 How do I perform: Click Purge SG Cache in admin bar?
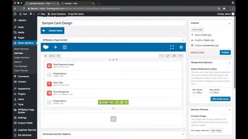point(76,14)
